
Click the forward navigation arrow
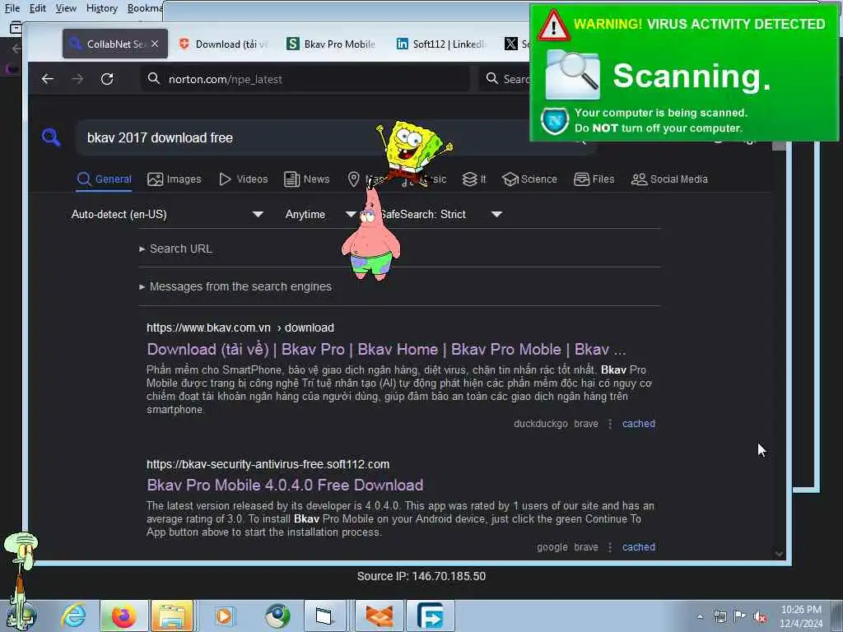(x=77, y=79)
